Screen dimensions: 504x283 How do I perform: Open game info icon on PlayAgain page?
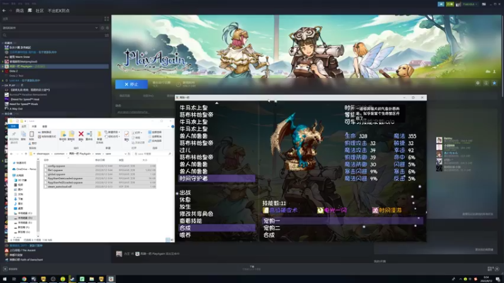click(486, 83)
